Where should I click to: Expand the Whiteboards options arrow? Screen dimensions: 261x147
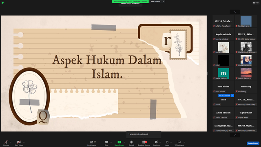pos(184,142)
